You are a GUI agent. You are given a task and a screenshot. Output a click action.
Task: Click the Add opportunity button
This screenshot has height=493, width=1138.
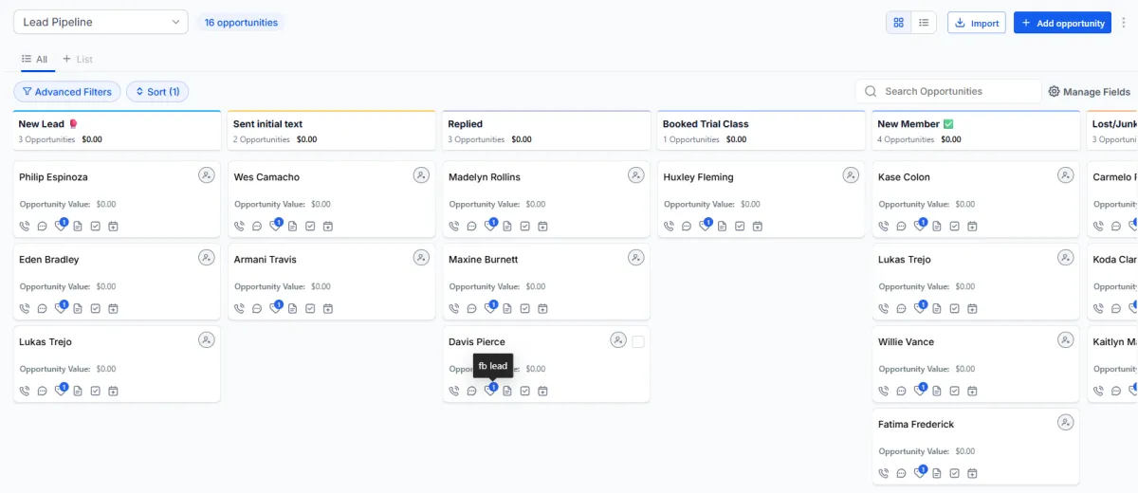1062,23
